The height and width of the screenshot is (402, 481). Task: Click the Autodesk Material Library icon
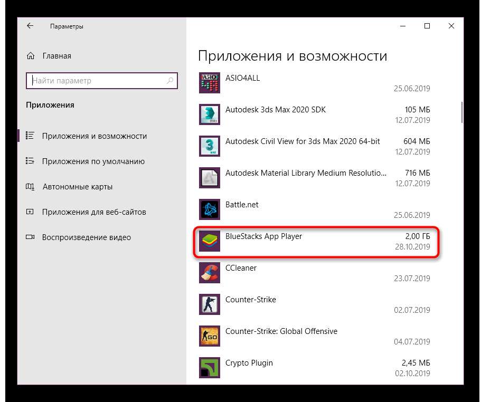coord(209,178)
